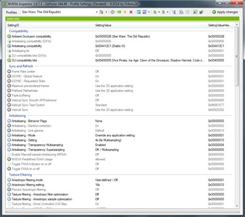Click the Vertical Sync value 'Use the 3D application setting'
245x217 pixels.
coord(114,110)
